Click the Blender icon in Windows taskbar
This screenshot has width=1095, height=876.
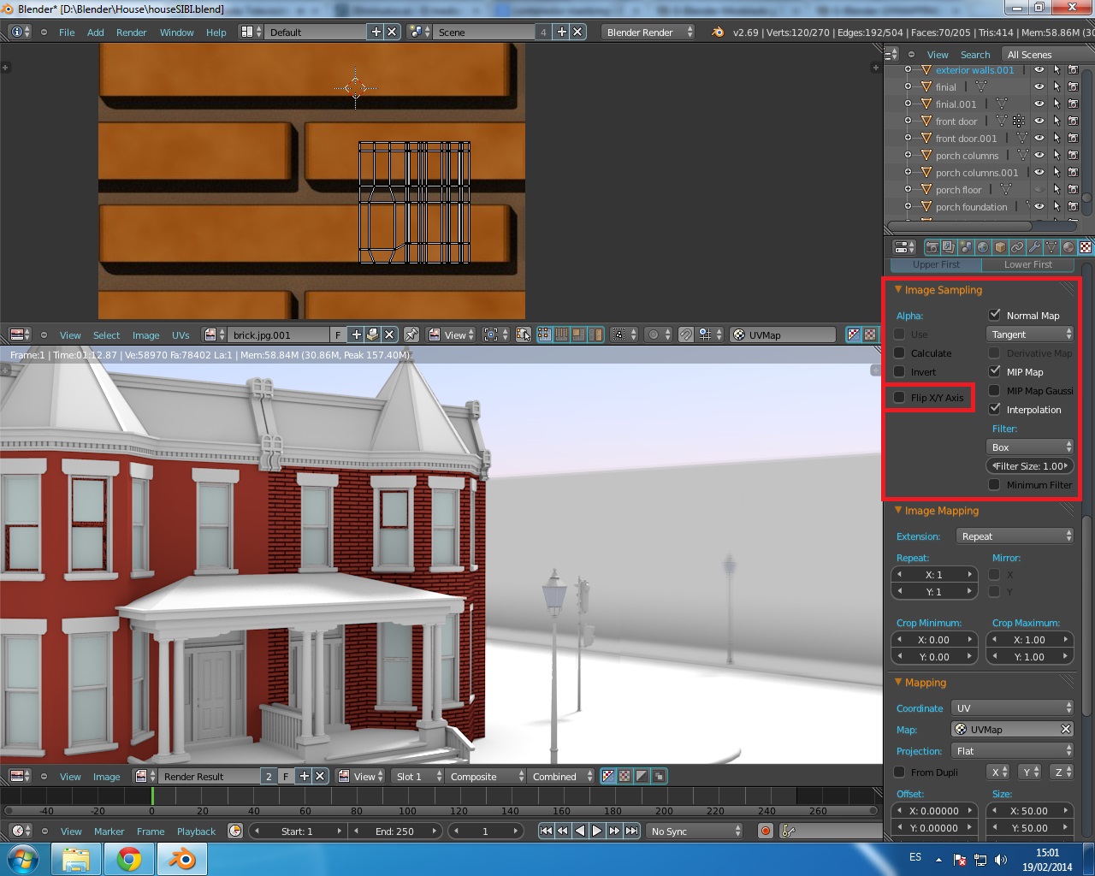(x=181, y=859)
